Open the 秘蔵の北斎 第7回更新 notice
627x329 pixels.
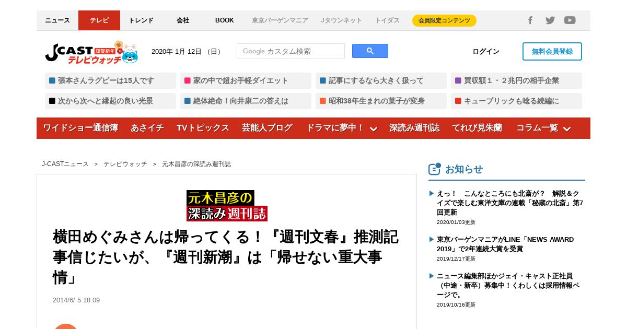pyautogui.click(x=510, y=203)
